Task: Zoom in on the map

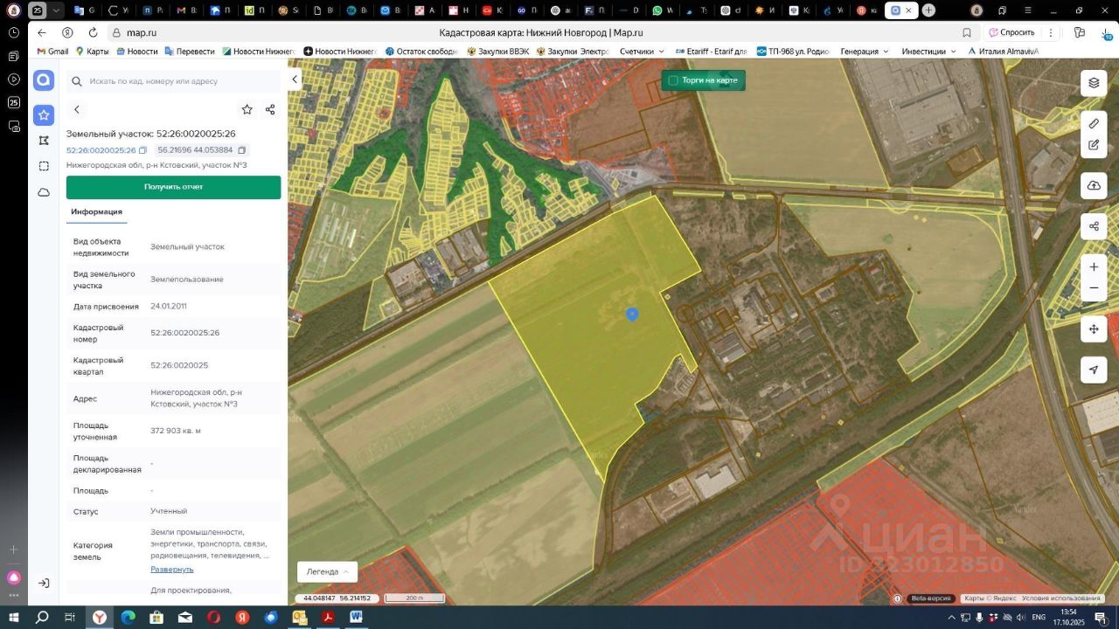Action: click(x=1094, y=266)
